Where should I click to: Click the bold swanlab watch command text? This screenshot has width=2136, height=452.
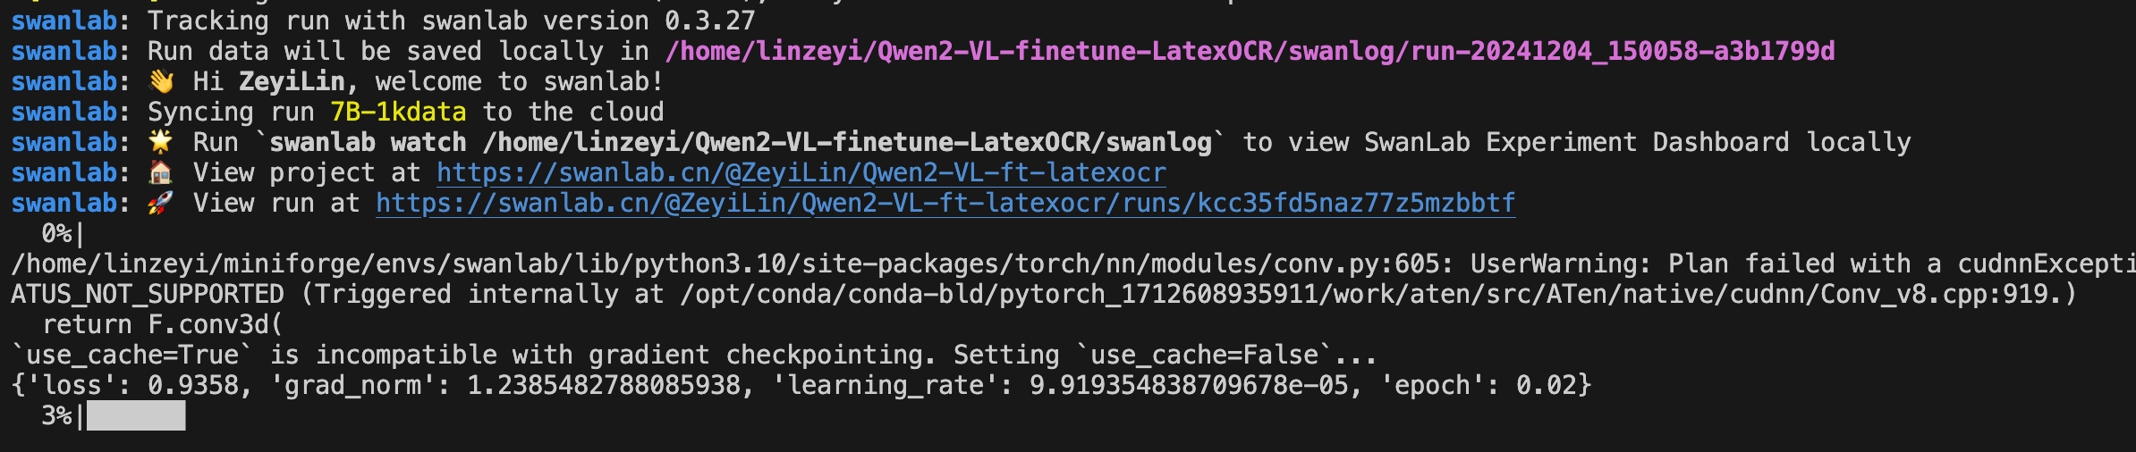pyautogui.click(x=741, y=142)
